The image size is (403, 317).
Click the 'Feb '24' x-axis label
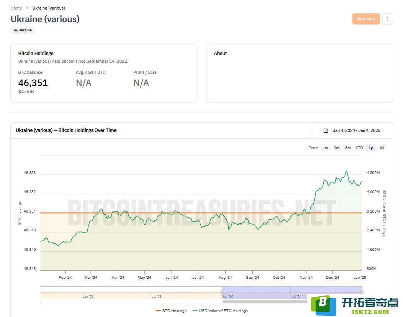pyautogui.click(x=65, y=278)
